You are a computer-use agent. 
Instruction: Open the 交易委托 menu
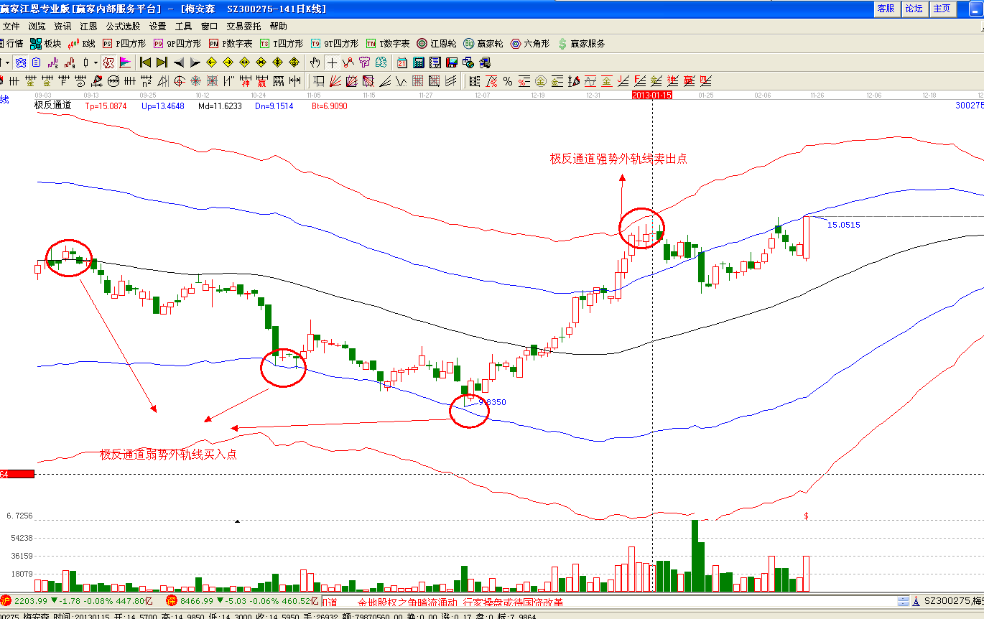[243, 26]
